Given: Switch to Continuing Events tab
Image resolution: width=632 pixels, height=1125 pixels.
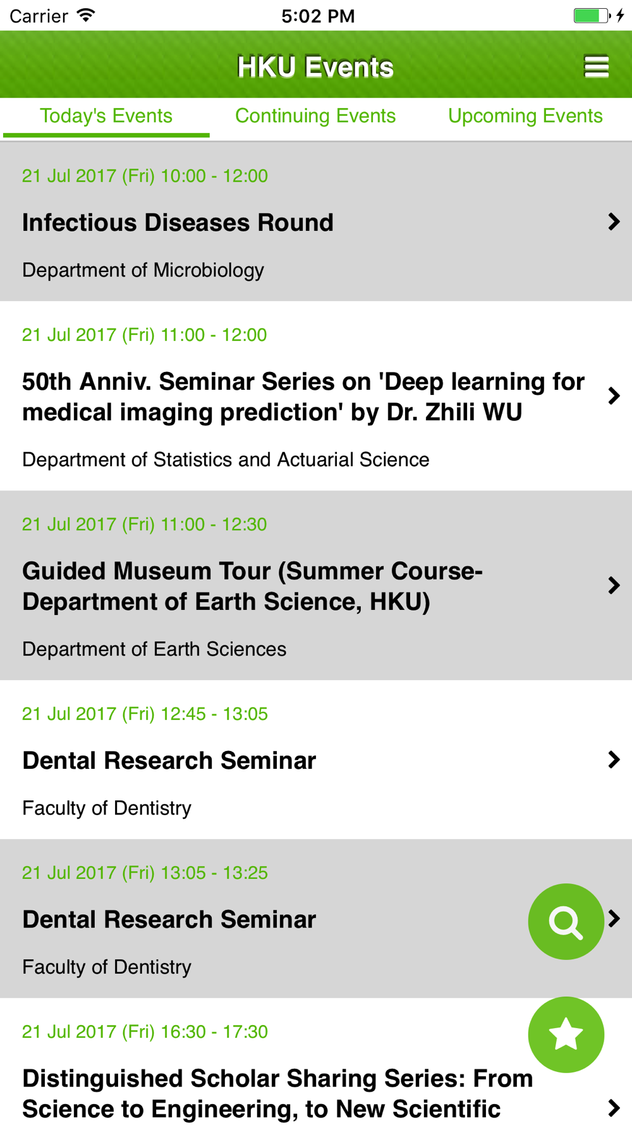Looking at the screenshot, I should [x=315, y=116].
